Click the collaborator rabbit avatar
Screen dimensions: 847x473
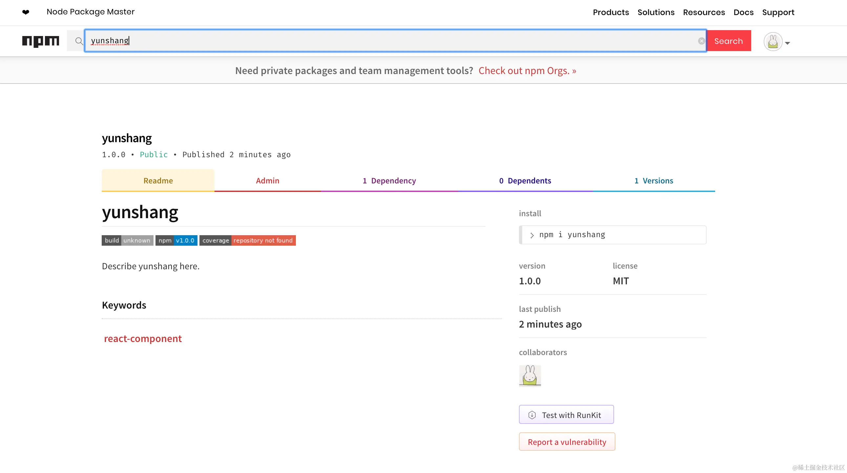[530, 375]
